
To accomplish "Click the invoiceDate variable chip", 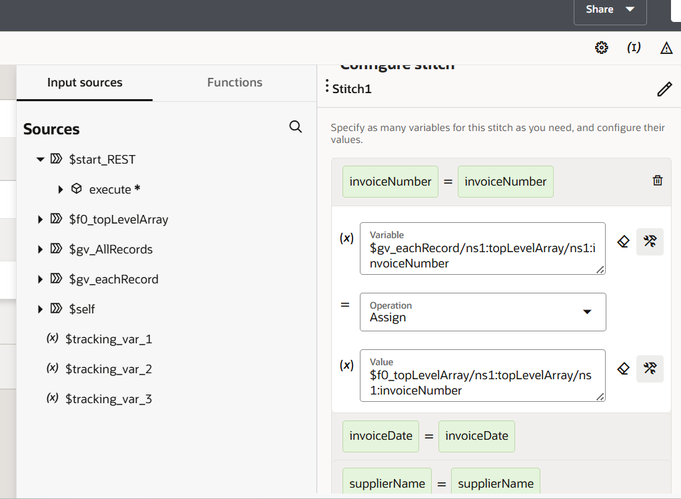I will coord(380,436).
